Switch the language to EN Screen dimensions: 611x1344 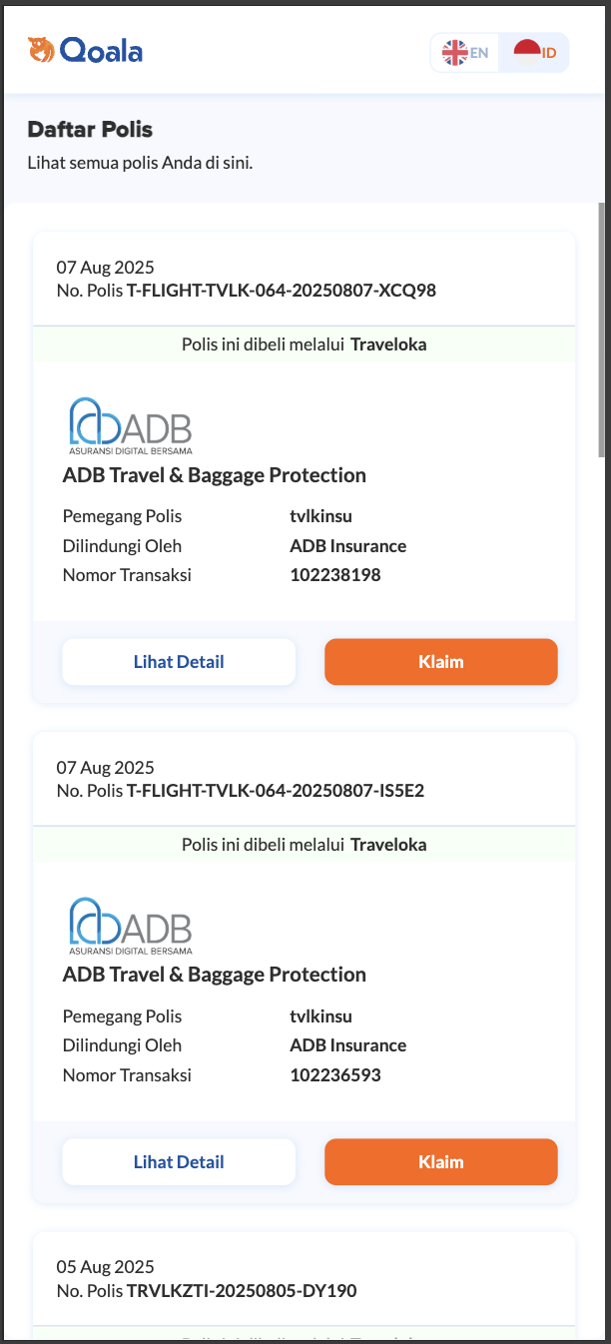[x=465, y=53]
